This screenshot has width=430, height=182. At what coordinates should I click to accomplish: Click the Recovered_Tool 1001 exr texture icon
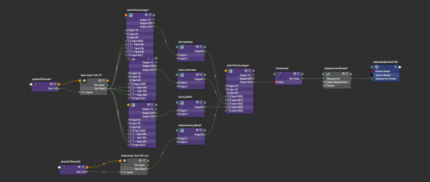125,161
